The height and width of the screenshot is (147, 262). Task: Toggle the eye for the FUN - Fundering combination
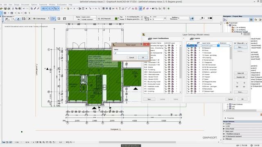pyautogui.click(x=169, y=70)
